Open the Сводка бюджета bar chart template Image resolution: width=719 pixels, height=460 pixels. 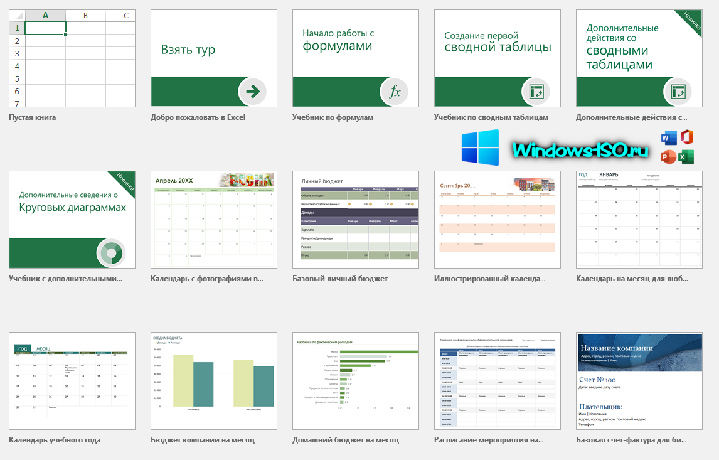[214, 381]
